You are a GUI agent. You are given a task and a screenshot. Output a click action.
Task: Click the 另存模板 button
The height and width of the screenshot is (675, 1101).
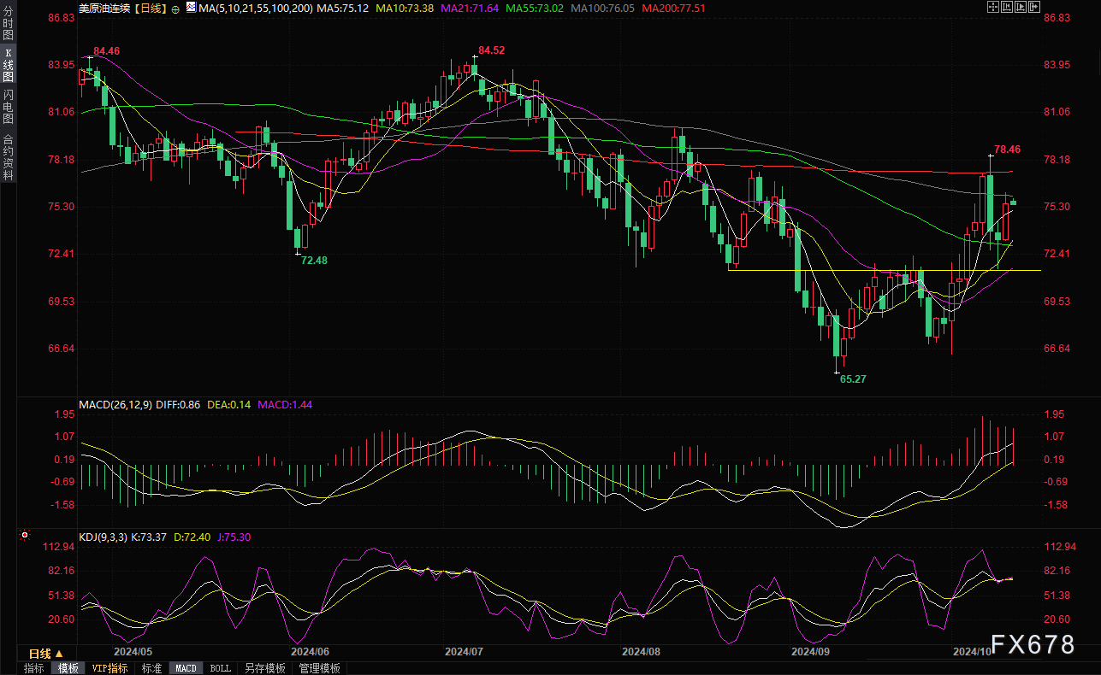click(x=264, y=668)
